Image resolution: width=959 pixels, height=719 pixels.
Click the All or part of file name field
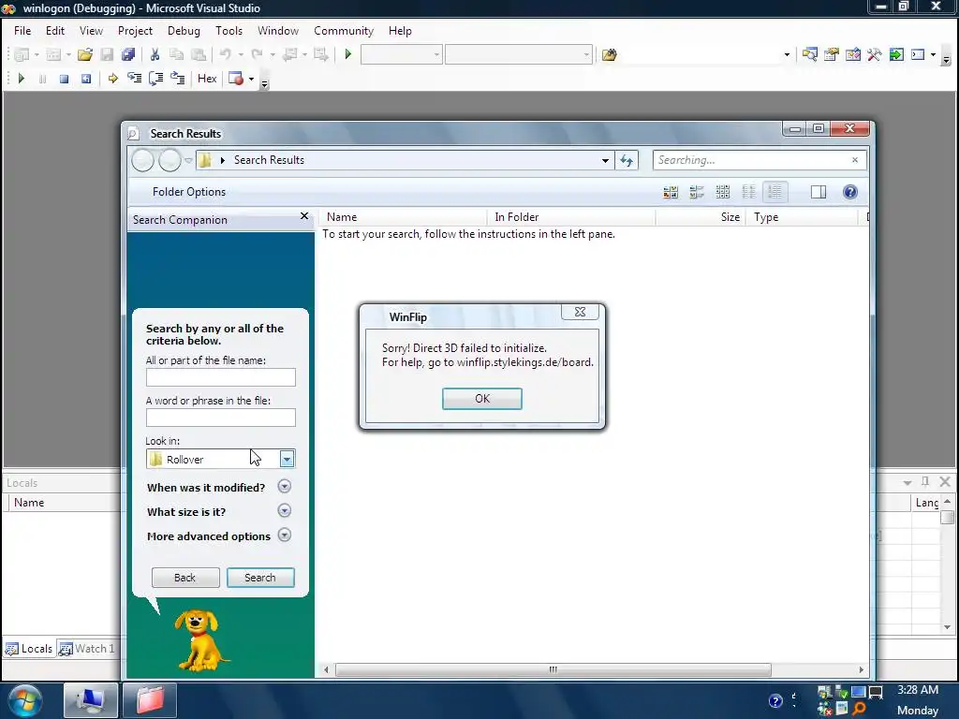click(221, 377)
